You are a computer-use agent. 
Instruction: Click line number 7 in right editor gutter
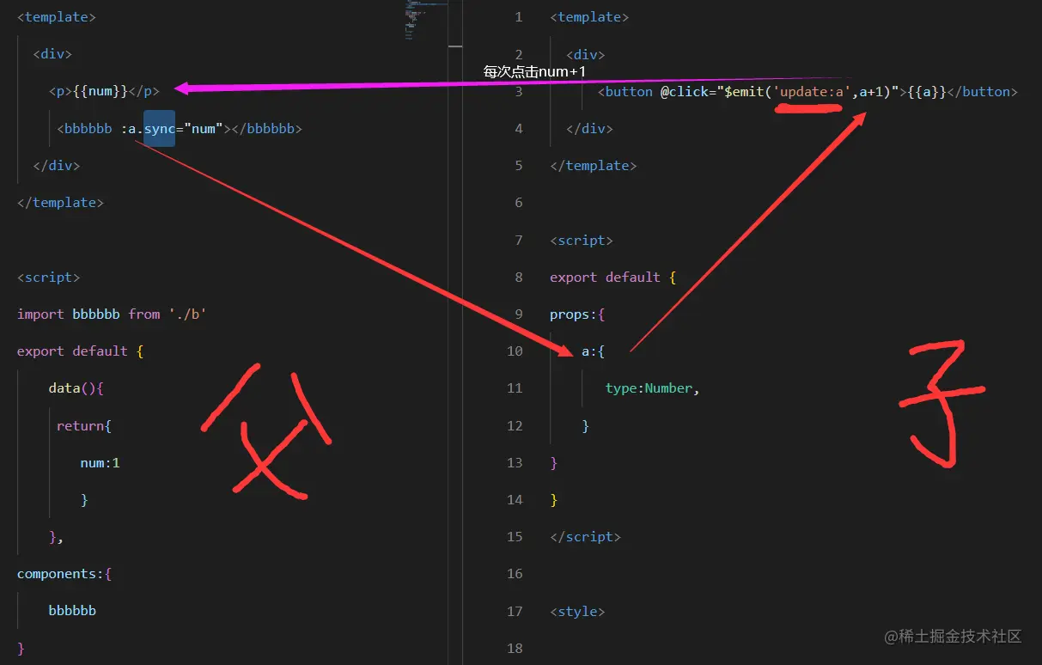[518, 241]
